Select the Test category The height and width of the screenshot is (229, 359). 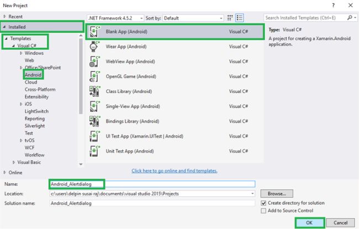(29, 133)
